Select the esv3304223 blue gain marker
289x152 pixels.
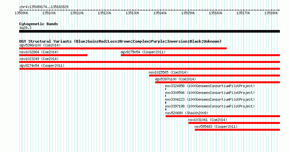[166, 103]
